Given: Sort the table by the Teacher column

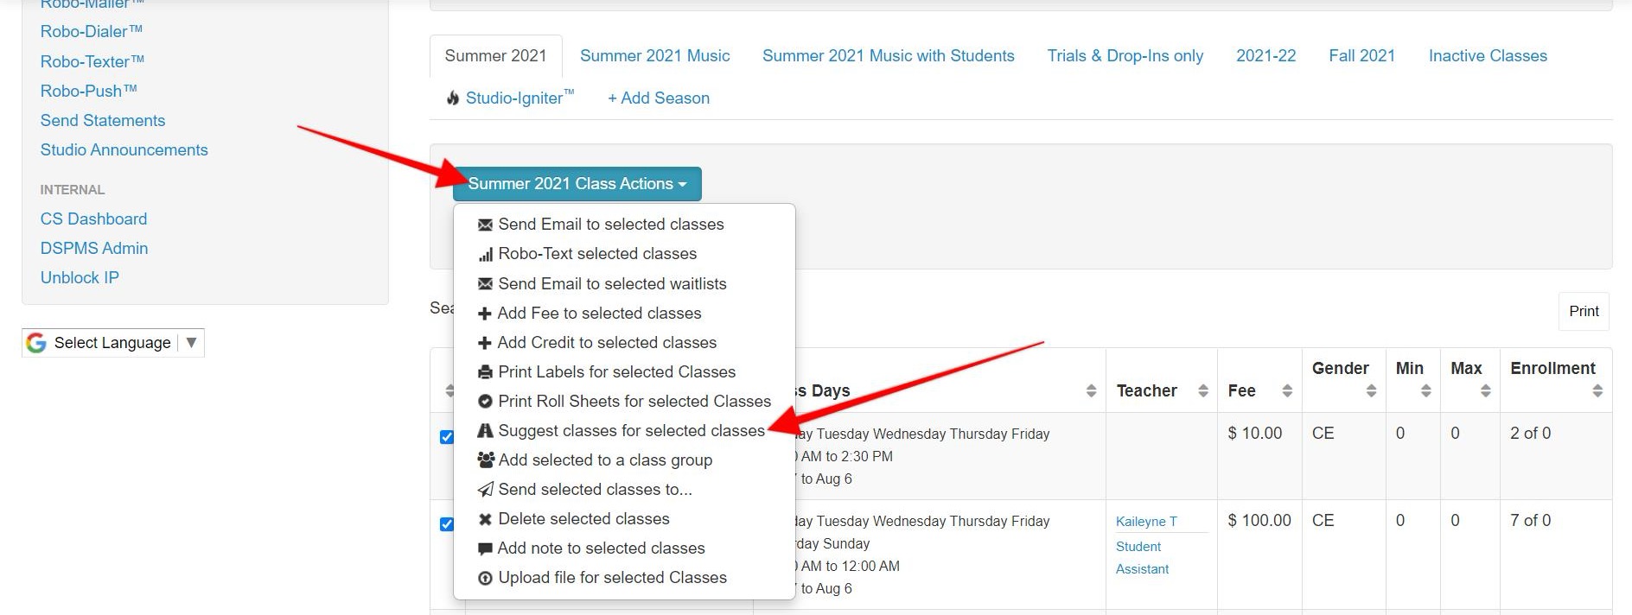Looking at the screenshot, I should click(x=1161, y=390).
